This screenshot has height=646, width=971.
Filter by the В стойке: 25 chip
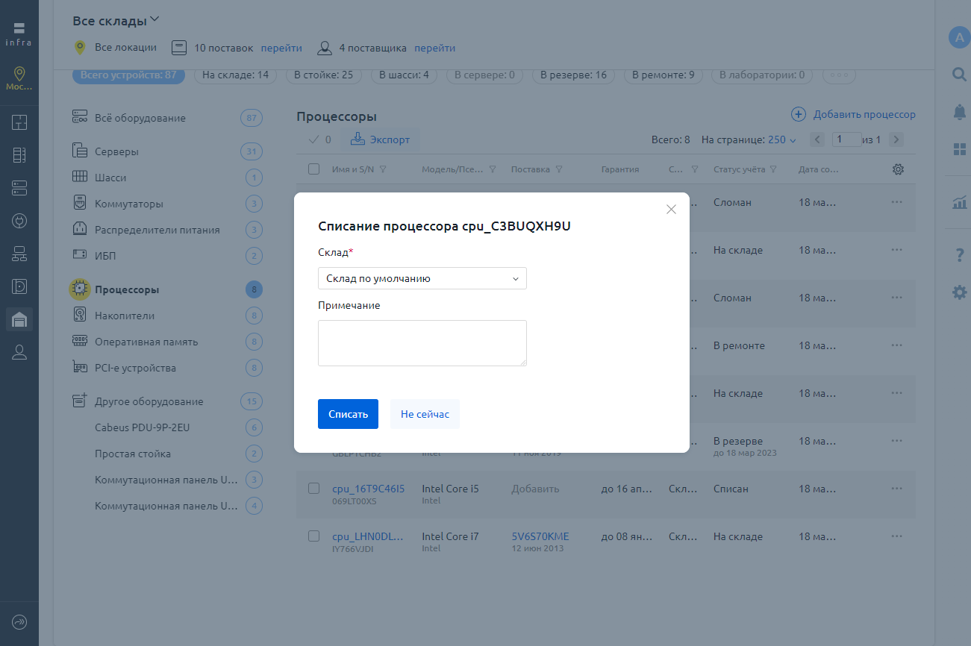pyautogui.click(x=323, y=75)
